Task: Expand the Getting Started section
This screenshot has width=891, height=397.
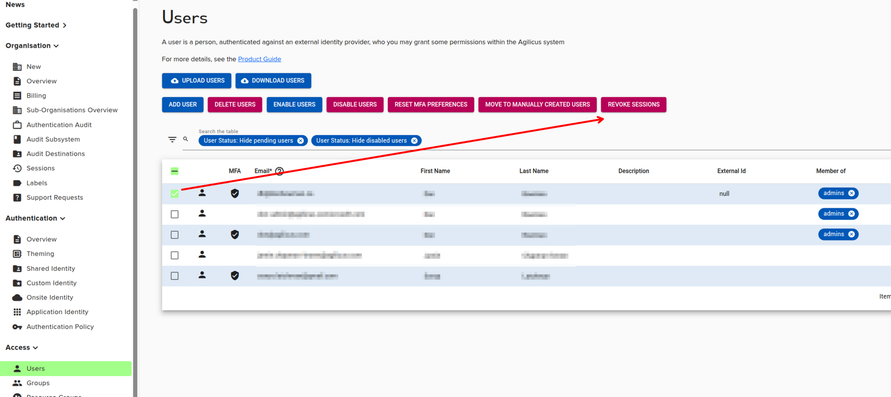Action: tap(36, 25)
